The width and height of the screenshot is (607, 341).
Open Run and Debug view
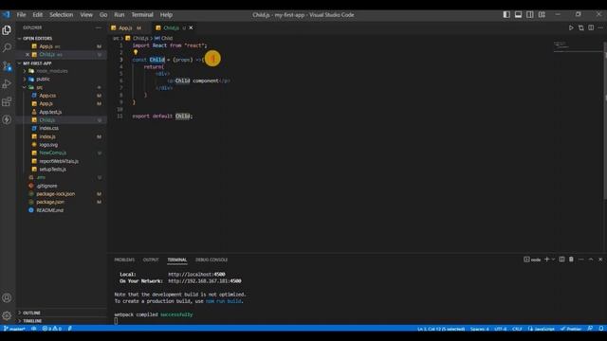tap(7, 83)
